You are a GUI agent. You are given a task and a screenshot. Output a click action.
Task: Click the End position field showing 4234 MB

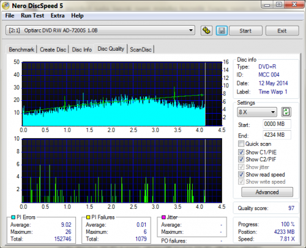277,135
